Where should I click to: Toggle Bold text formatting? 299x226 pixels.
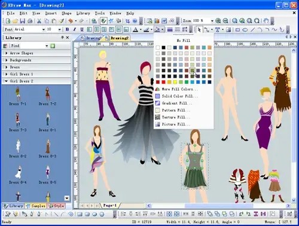[68, 29]
